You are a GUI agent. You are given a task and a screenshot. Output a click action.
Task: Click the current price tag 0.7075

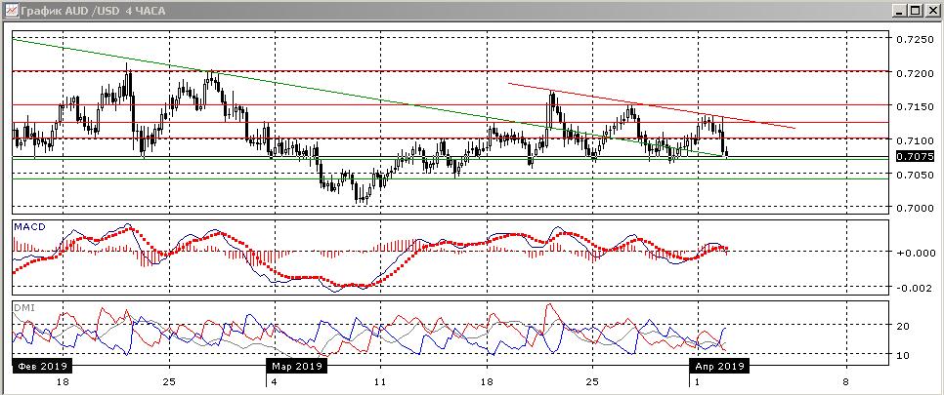(914, 156)
